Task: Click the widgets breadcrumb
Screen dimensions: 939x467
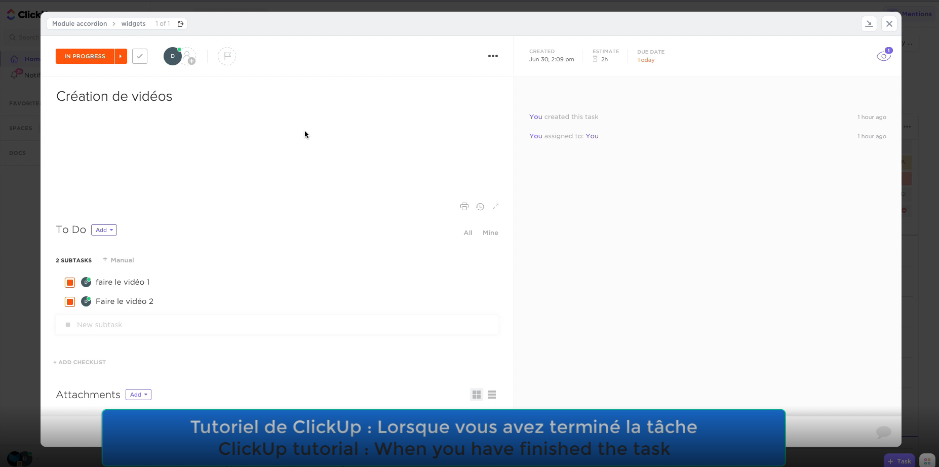Action: pos(133,24)
